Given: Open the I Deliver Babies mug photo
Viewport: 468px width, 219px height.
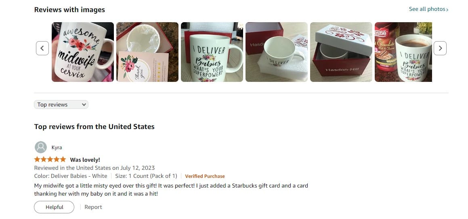Looking at the screenshot, I should (x=212, y=52).
